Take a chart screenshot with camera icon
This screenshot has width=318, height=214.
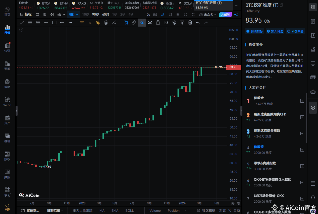click(155, 15)
